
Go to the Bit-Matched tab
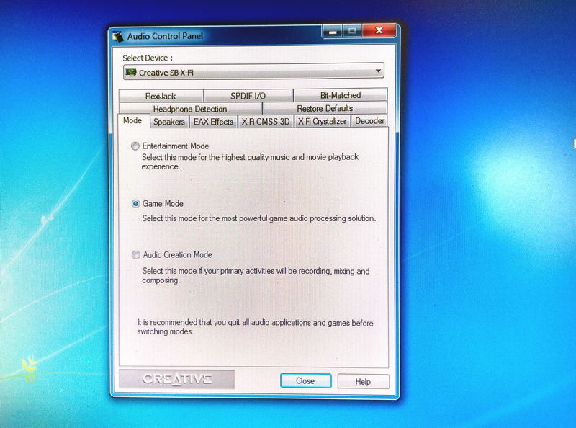[x=341, y=95]
